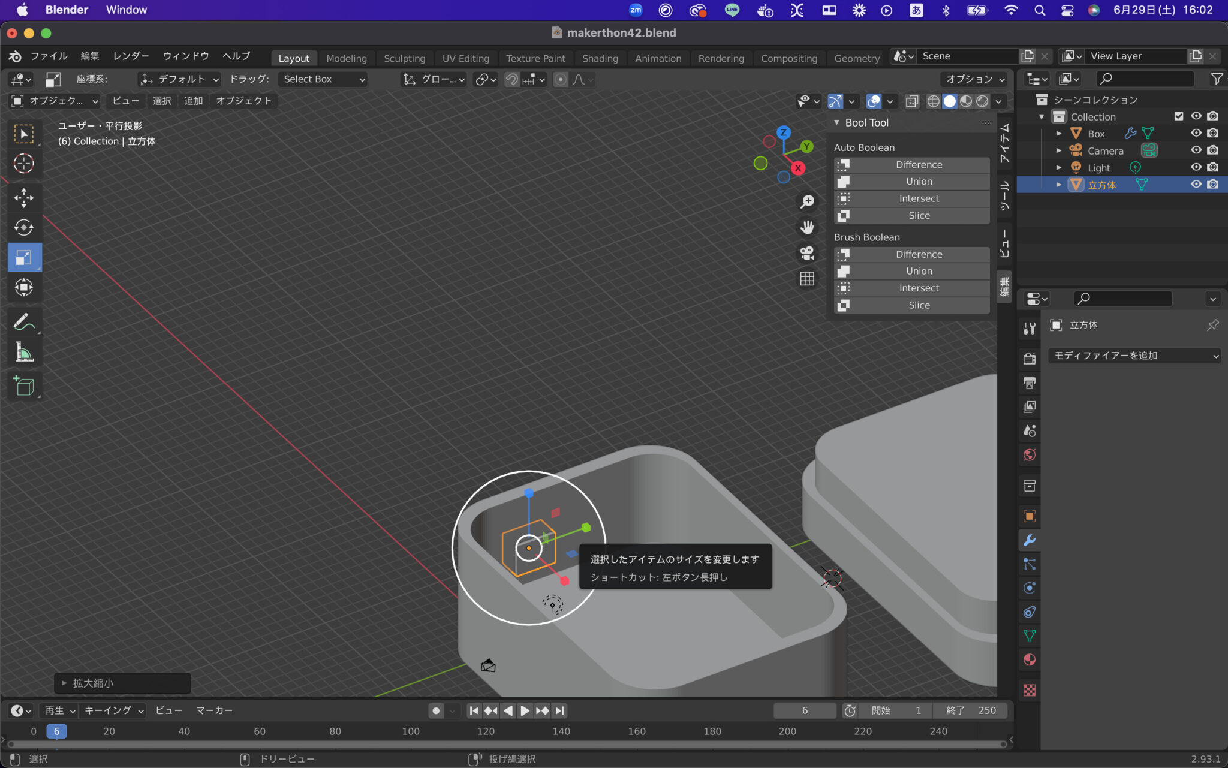Viewport: 1228px width, 768px height.
Task: Switch to rendered viewport shading
Action: click(x=982, y=101)
